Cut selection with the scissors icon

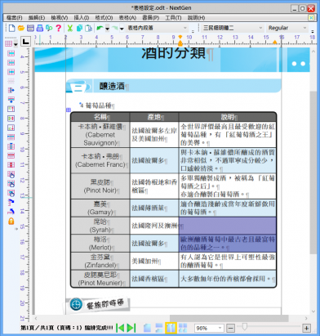tap(70, 28)
